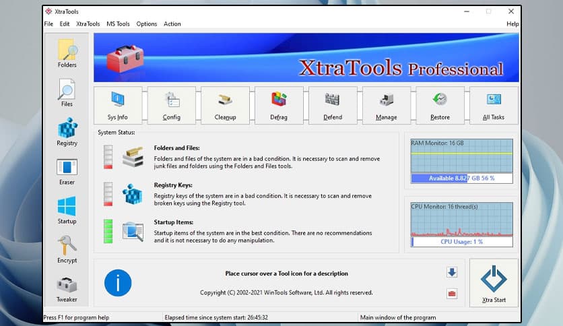
Task: Minimize the XtraTools window
Action: pos(467,11)
